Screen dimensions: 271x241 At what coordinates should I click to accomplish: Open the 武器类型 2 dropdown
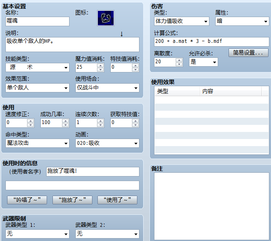coord(107,234)
